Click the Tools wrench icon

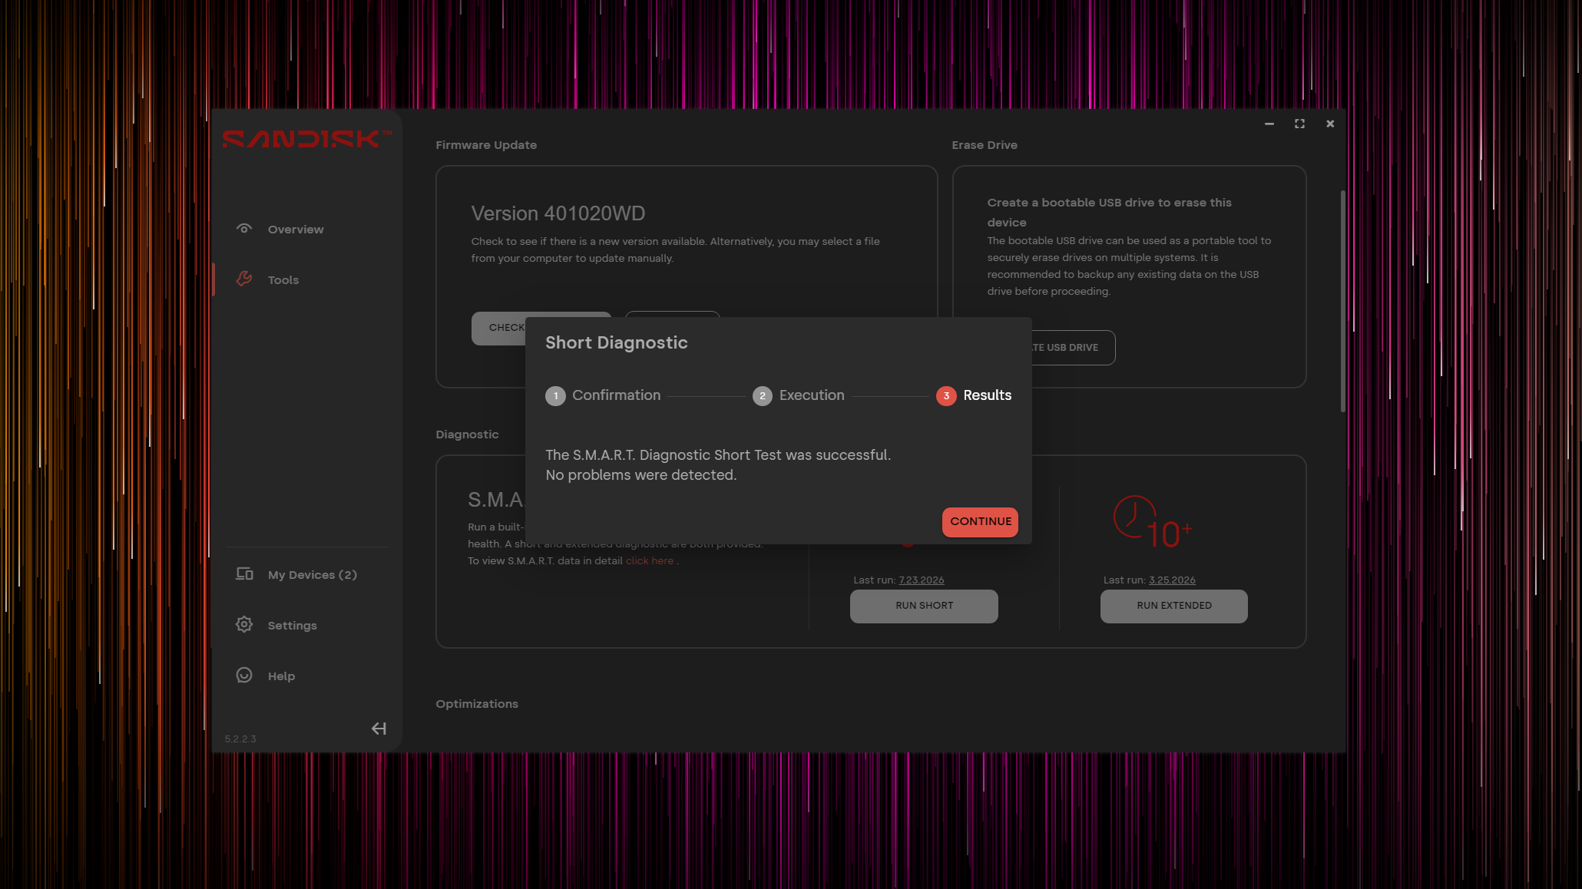(244, 279)
